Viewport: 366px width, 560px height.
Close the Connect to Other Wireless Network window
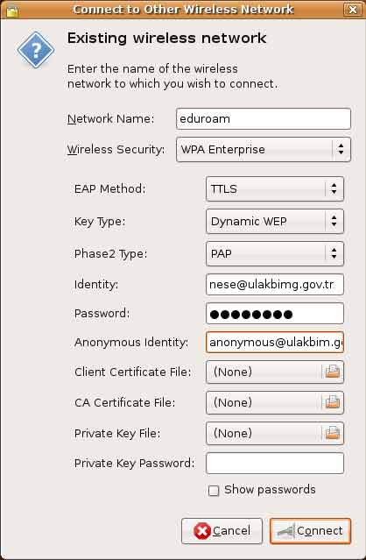click(x=353, y=10)
